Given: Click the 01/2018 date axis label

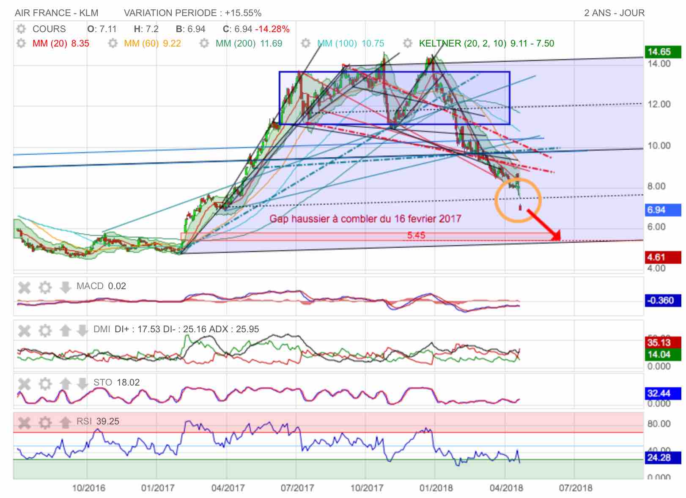Looking at the screenshot, I should coord(436,488).
